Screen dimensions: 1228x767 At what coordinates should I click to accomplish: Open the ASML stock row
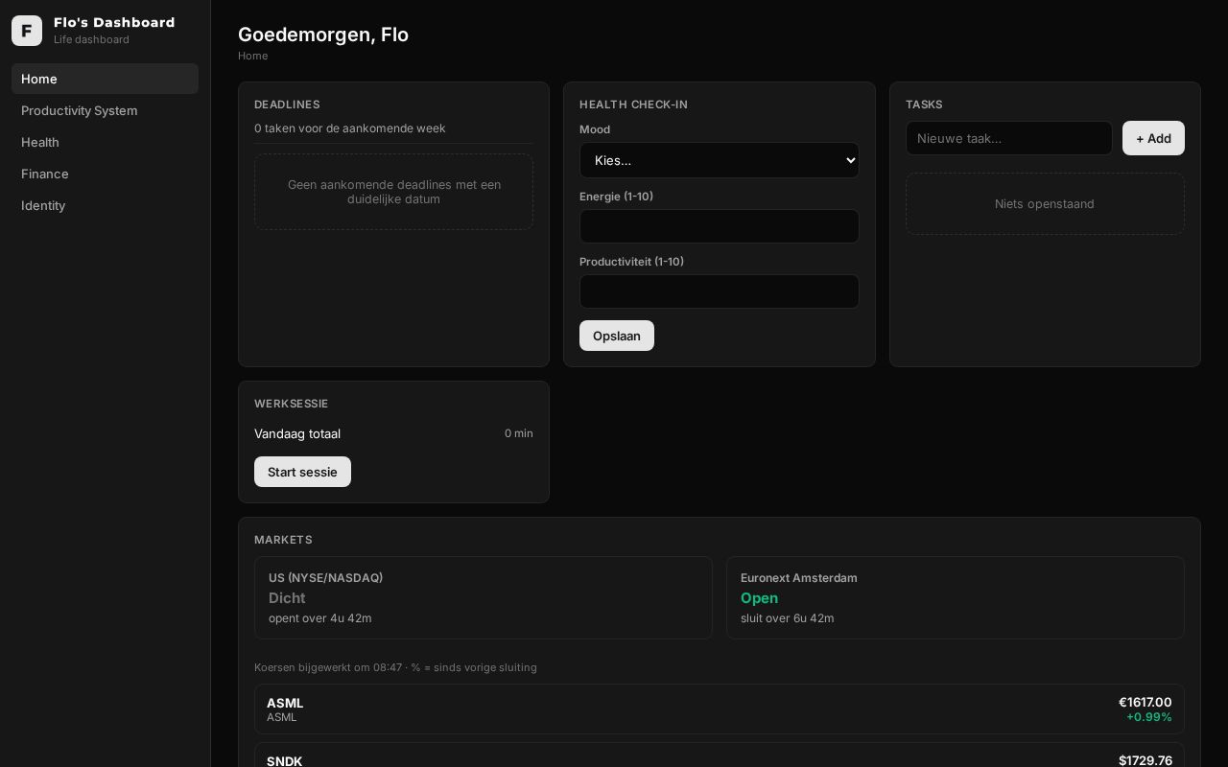point(720,709)
